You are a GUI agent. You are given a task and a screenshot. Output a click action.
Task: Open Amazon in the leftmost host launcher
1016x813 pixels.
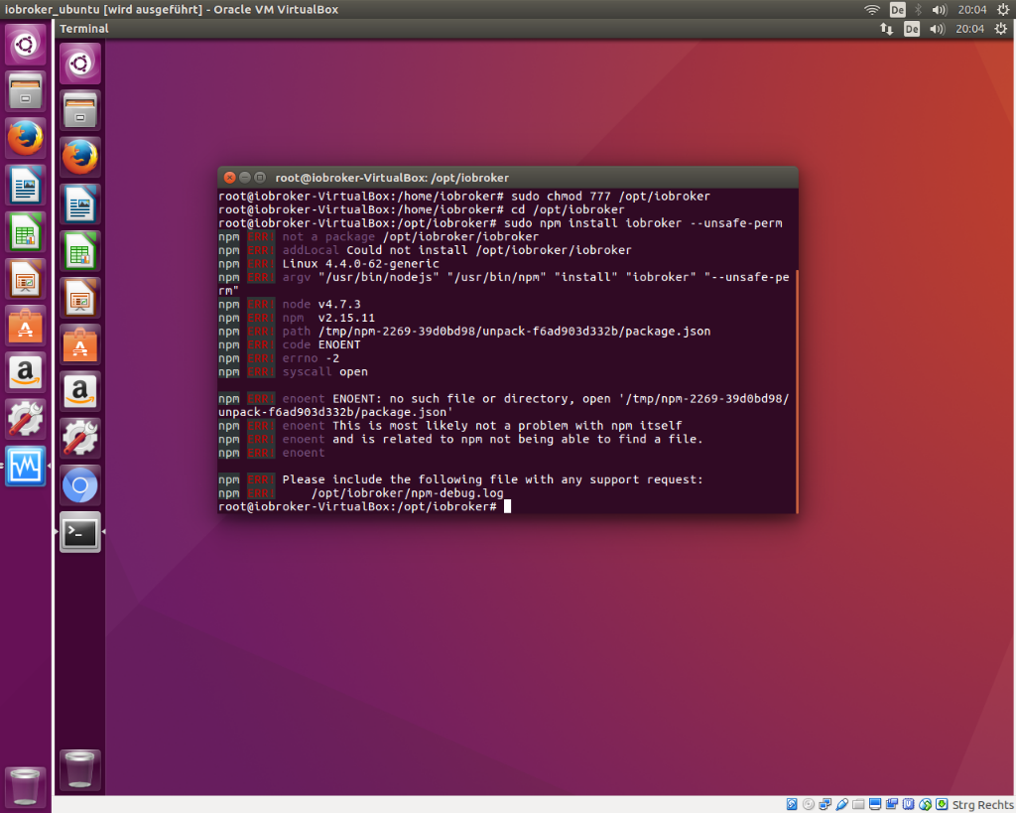(x=25, y=372)
